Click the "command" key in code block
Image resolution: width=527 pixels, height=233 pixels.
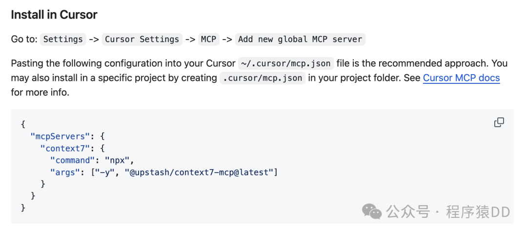[73, 160]
